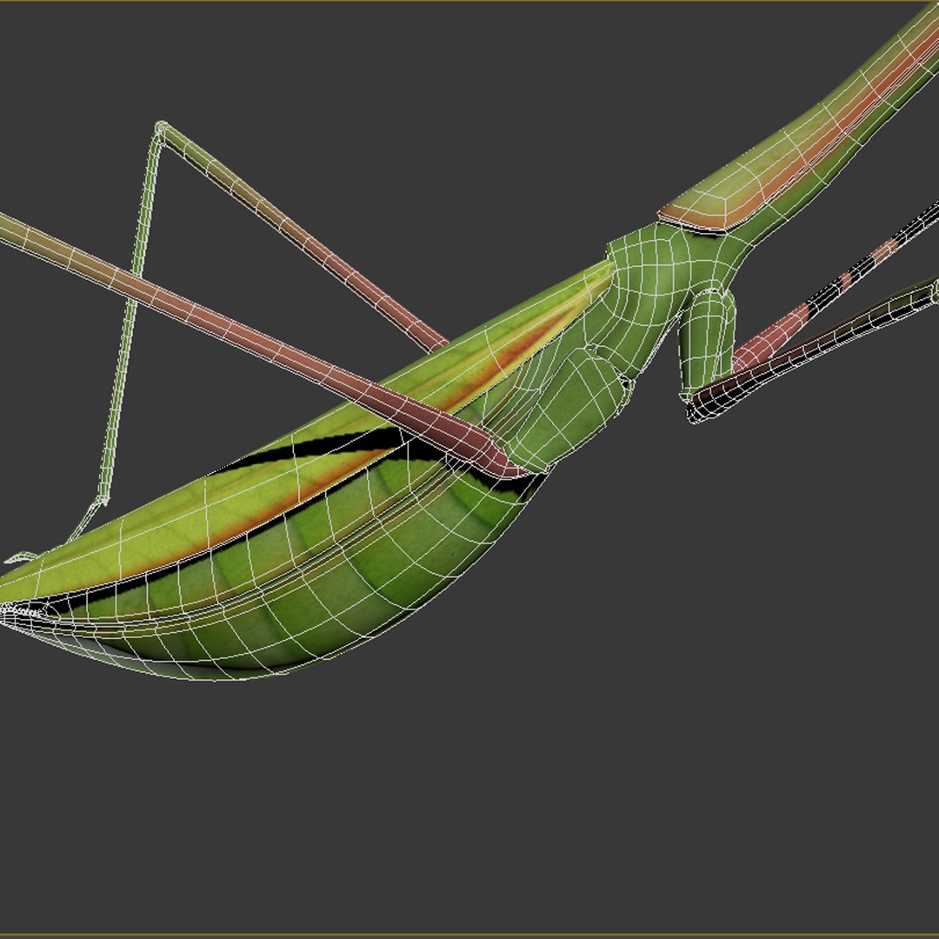This screenshot has height=939, width=939.
Task: Click the short green coxa hanging from the thorax
Action: (x=707, y=344)
